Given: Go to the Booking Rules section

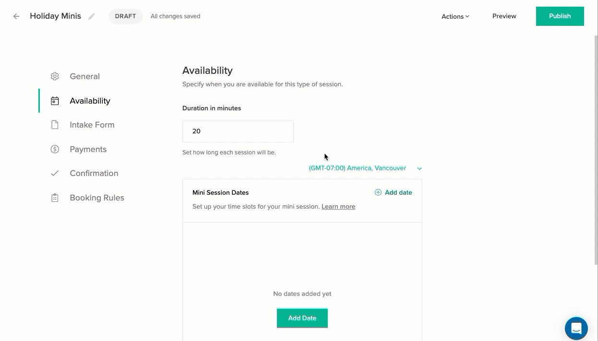Looking at the screenshot, I should pos(96,198).
